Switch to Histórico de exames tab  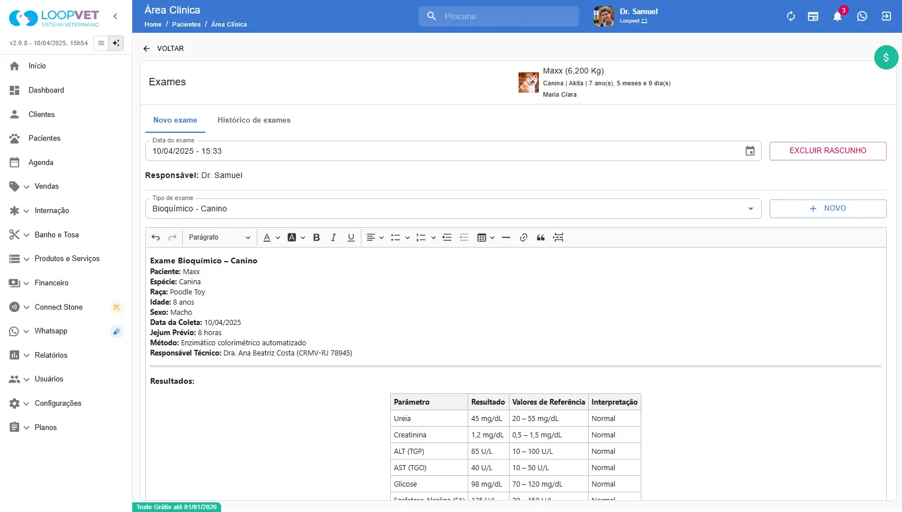pos(254,120)
